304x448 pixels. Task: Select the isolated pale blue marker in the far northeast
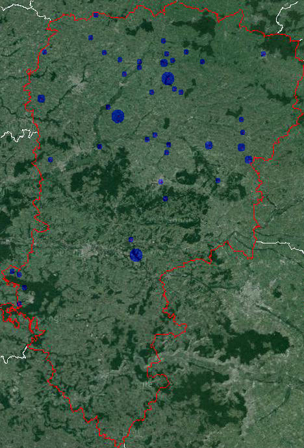[x=263, y=54]
